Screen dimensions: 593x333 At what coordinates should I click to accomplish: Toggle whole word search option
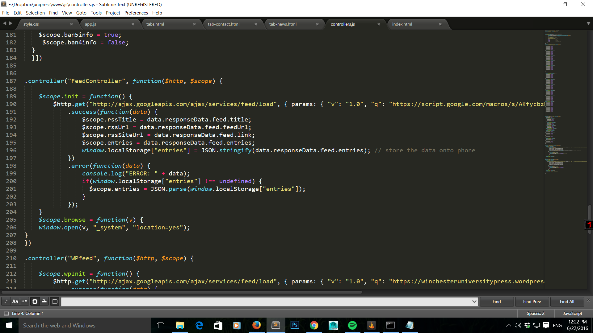24,302
